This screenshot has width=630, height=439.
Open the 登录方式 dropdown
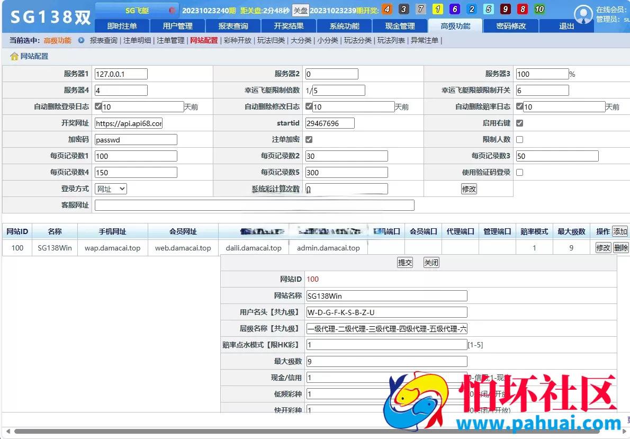[x=111, y=189]
